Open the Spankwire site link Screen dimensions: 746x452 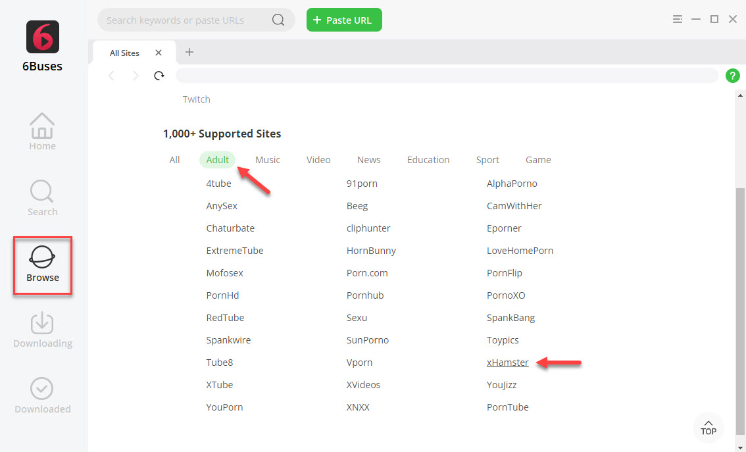pyautogui.click(x=228, y=340)
